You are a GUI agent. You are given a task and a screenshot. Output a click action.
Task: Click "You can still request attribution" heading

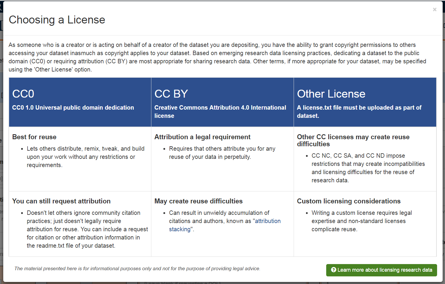[x=61, y=201]
